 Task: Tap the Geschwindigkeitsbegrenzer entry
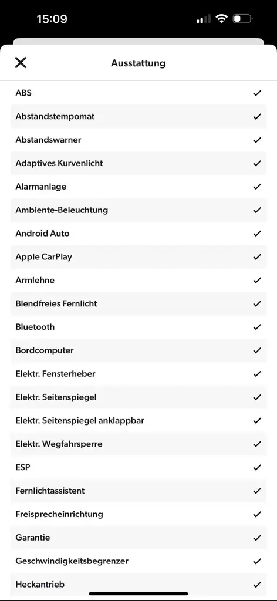tap(138, 561)
